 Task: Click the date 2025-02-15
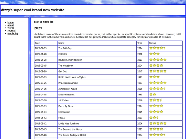pos(41,66)
